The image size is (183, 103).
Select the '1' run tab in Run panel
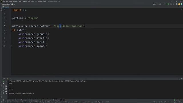[9, 79]
